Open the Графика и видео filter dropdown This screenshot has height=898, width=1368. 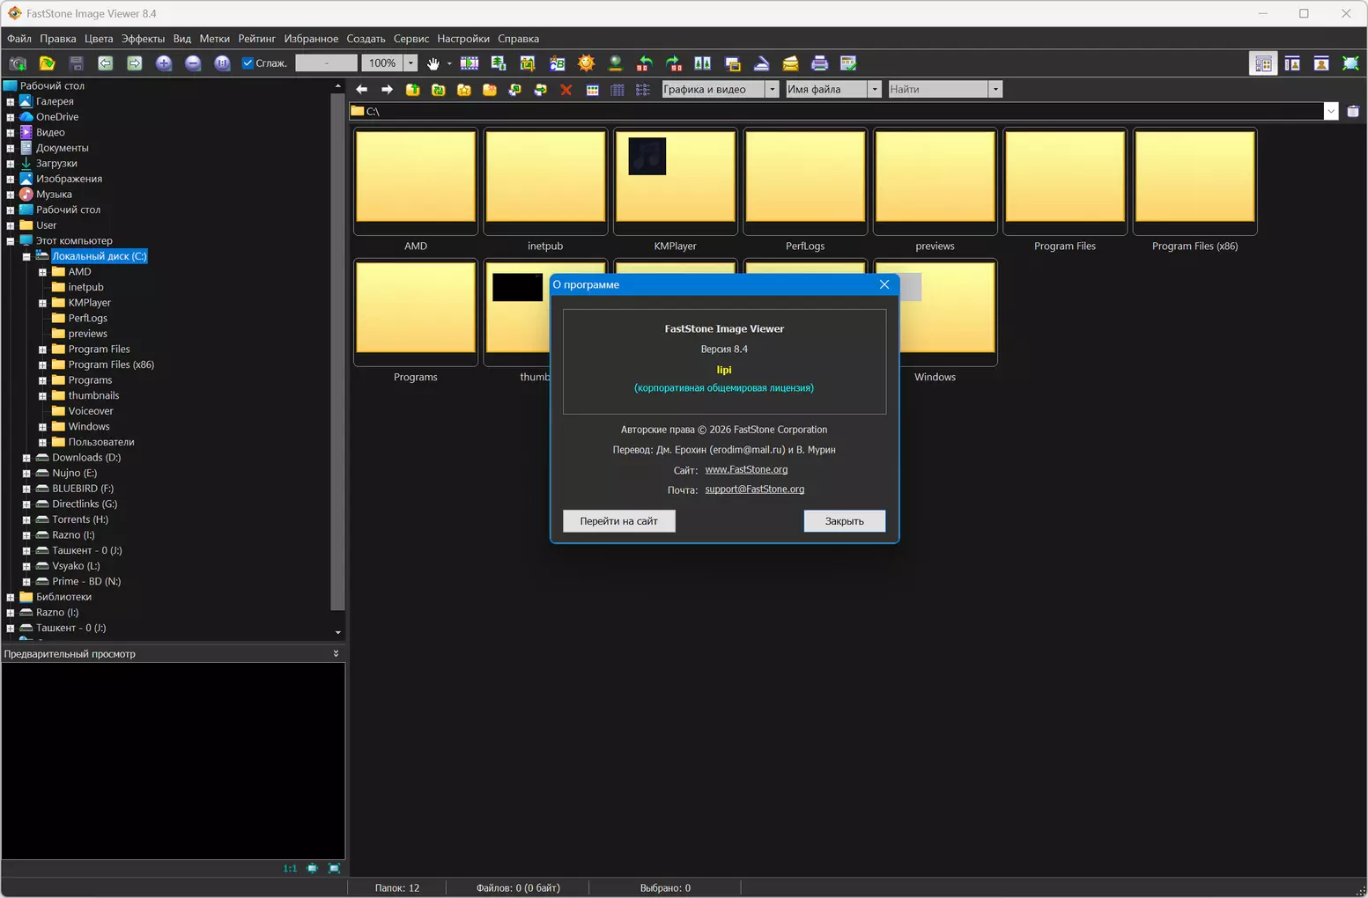pos(772,89)
